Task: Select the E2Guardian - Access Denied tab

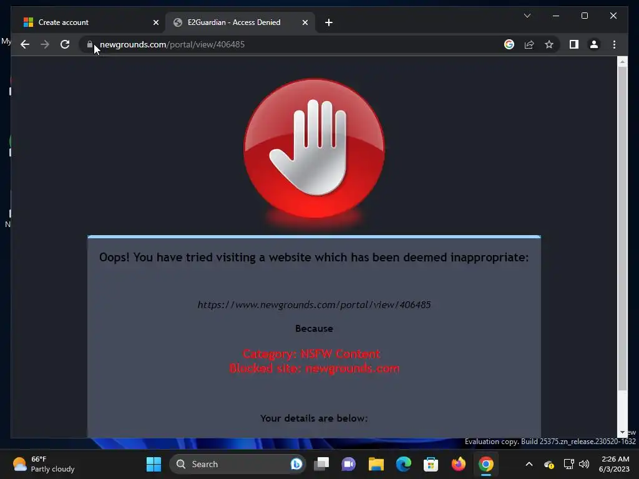Action: coord(240,22)
